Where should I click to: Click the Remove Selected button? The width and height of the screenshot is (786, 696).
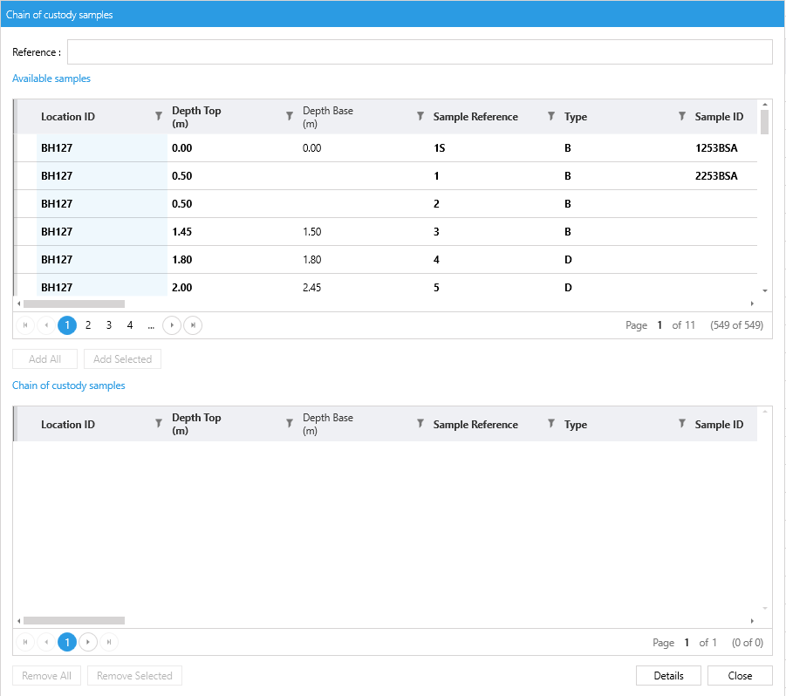134,676
